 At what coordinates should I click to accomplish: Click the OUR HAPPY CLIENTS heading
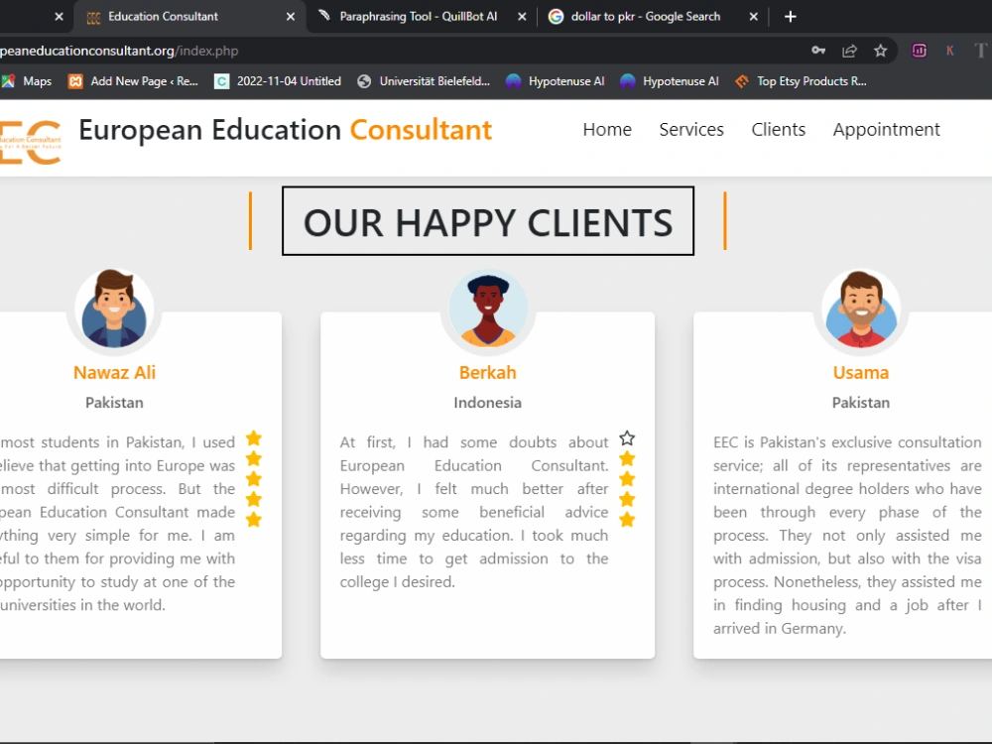pos(488,221)
